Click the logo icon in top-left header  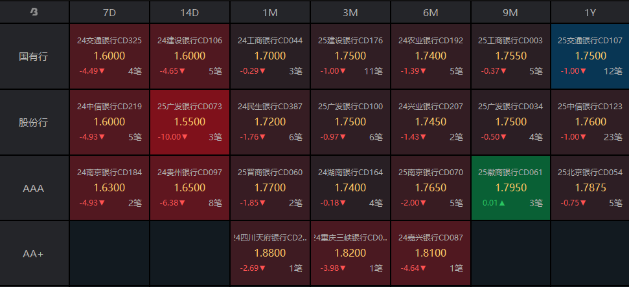[34, 12]
